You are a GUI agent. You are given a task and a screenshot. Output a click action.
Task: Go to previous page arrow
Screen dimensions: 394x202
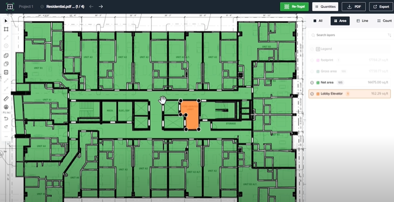(92, 7)
